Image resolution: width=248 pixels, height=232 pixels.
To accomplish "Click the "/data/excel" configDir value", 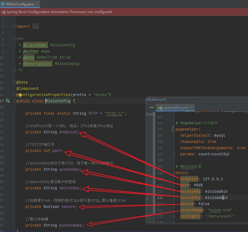I will 220,216.
